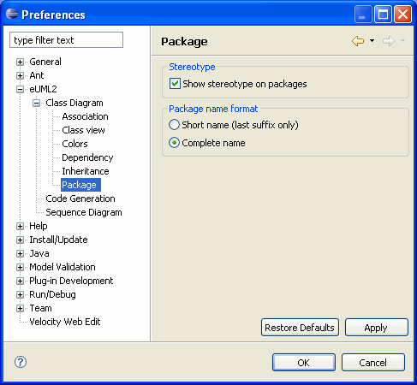Viewport: 417px width, 385px height.
Task: Expand the Java preferences node
Action: click(20, 253)
